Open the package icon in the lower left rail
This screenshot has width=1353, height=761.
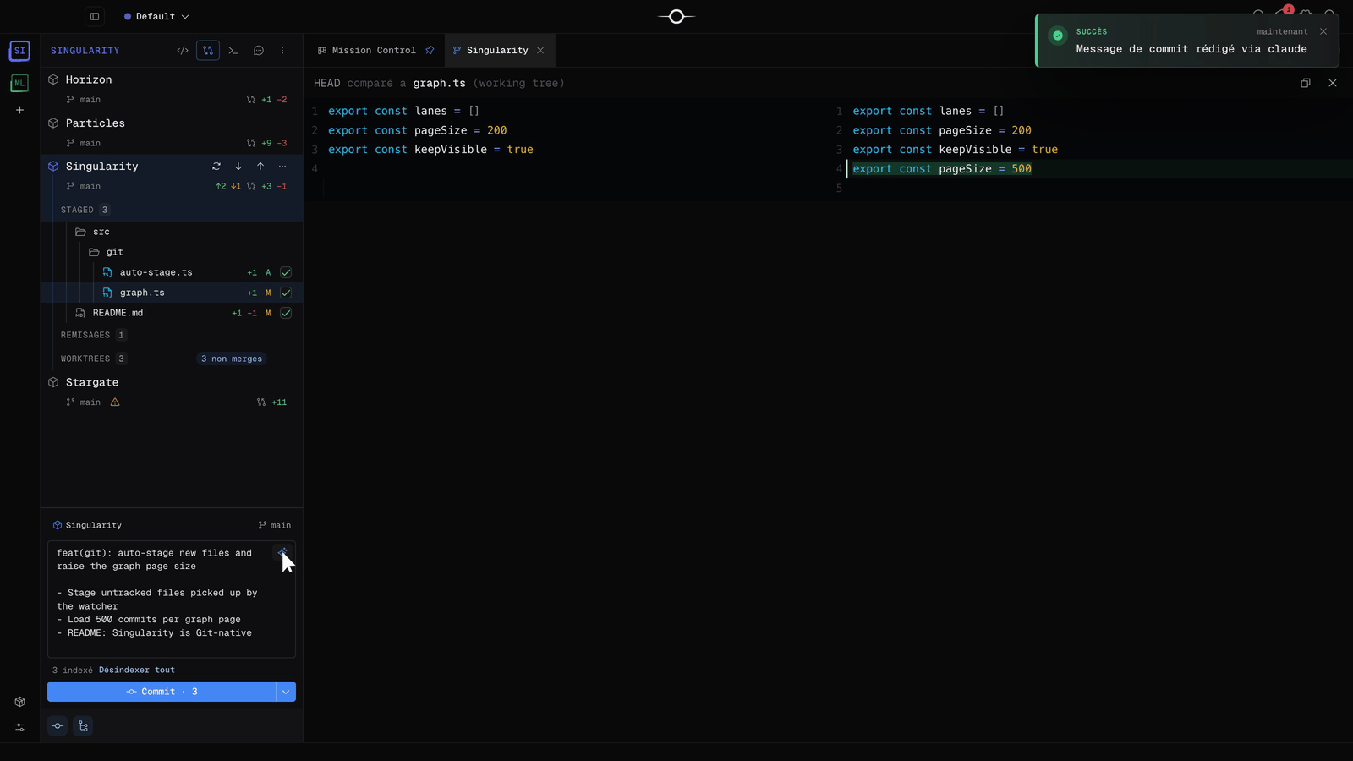tap(19, 702)
